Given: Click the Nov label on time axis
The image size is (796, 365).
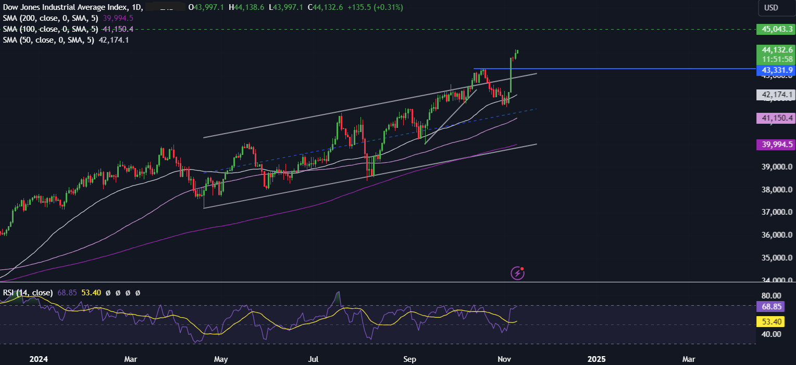Looking at the screenshot, I should pos(504,359).
